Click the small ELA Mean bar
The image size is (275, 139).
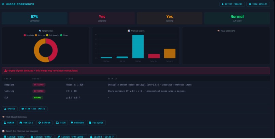[x=106, y=58]
